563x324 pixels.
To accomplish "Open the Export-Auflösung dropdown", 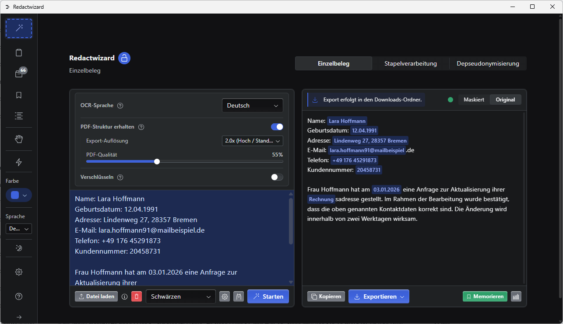I will point(253,141).
